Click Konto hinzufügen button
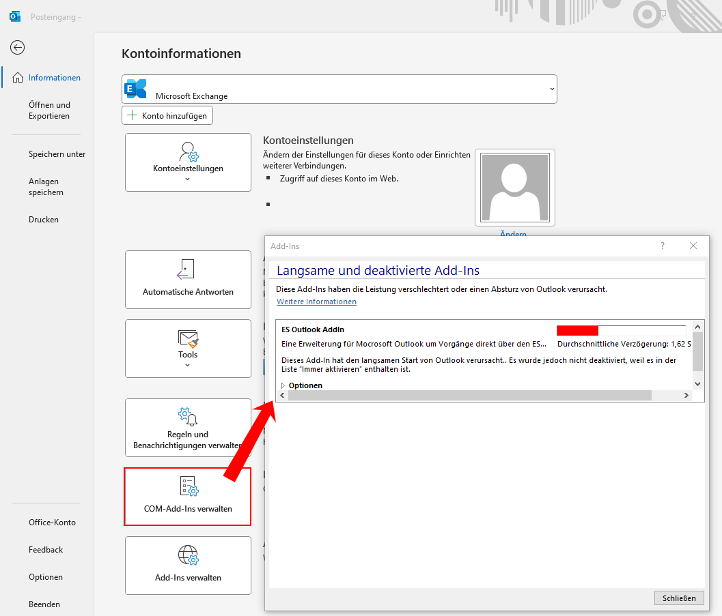Image resolution: width=722 pixels, height=616 pixels. (x=167, y=115)
